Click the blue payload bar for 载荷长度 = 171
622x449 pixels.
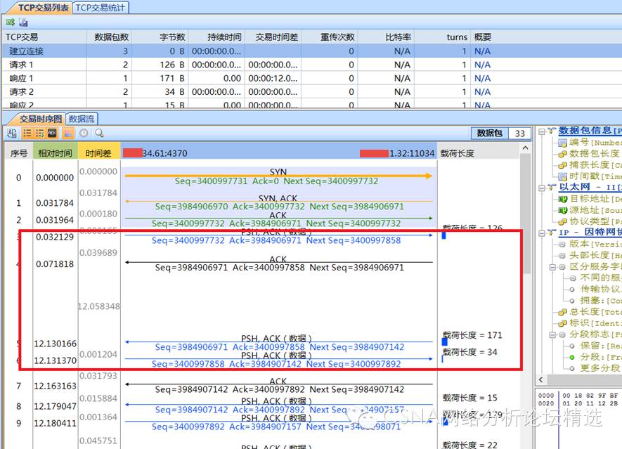click(x=444, y=342)
